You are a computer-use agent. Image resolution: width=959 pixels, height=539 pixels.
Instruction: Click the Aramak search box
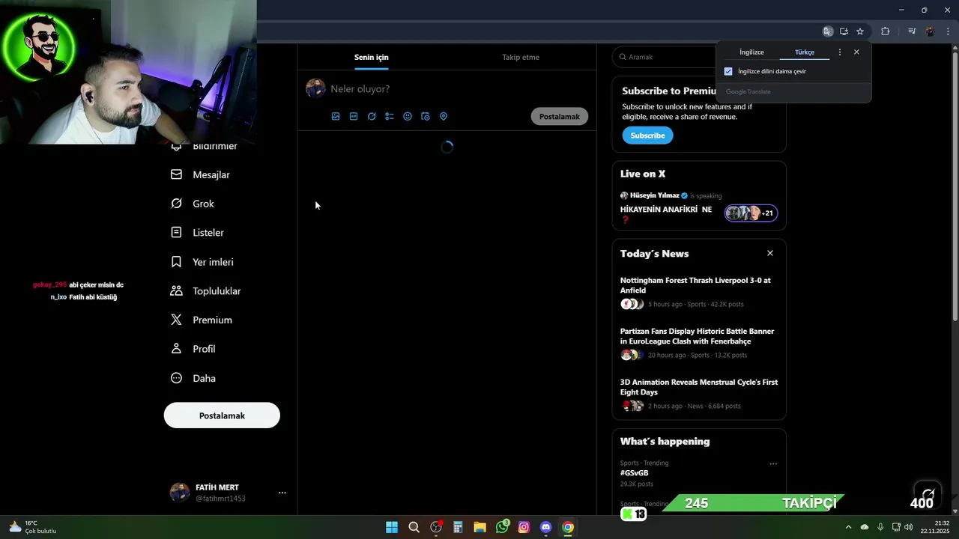click(666, 57)
